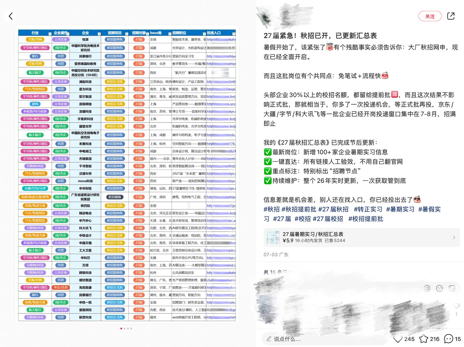Click the 歌尔集团 company cell

(x=85, y=97)
